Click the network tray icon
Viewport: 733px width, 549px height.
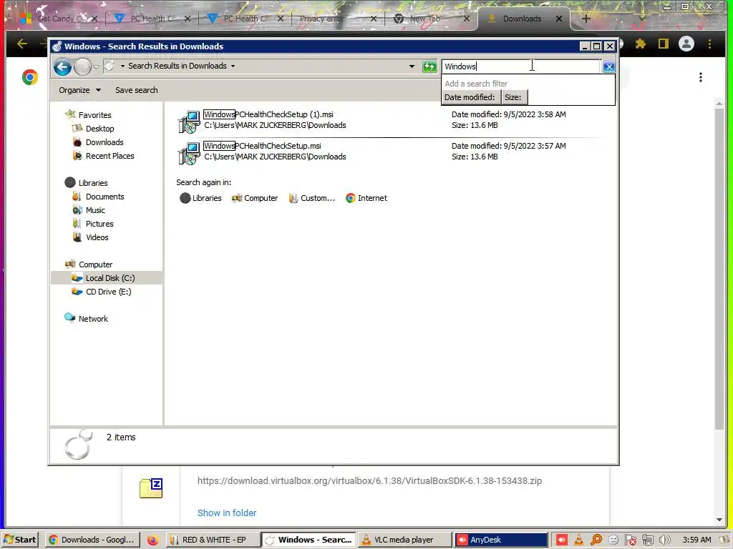coord(647,540)
